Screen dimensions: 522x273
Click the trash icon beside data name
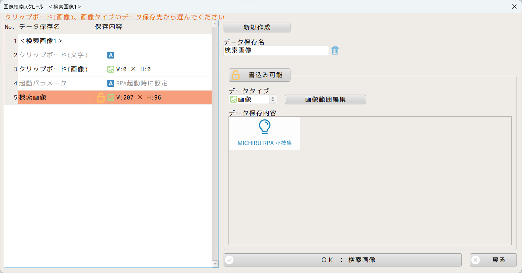(x=335, y=51)
